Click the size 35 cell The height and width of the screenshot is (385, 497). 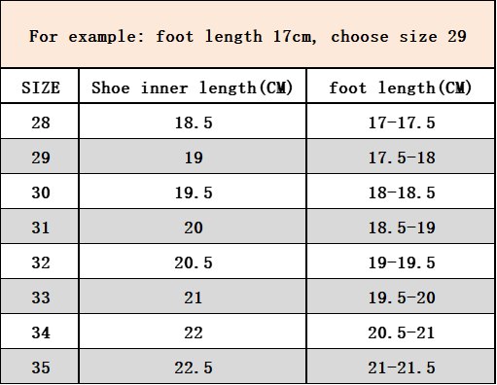[40, 367]
